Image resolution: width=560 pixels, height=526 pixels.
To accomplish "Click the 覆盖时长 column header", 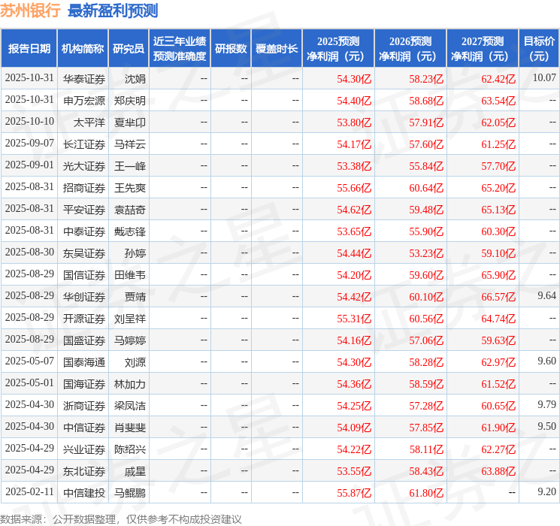I will point(277,49).
